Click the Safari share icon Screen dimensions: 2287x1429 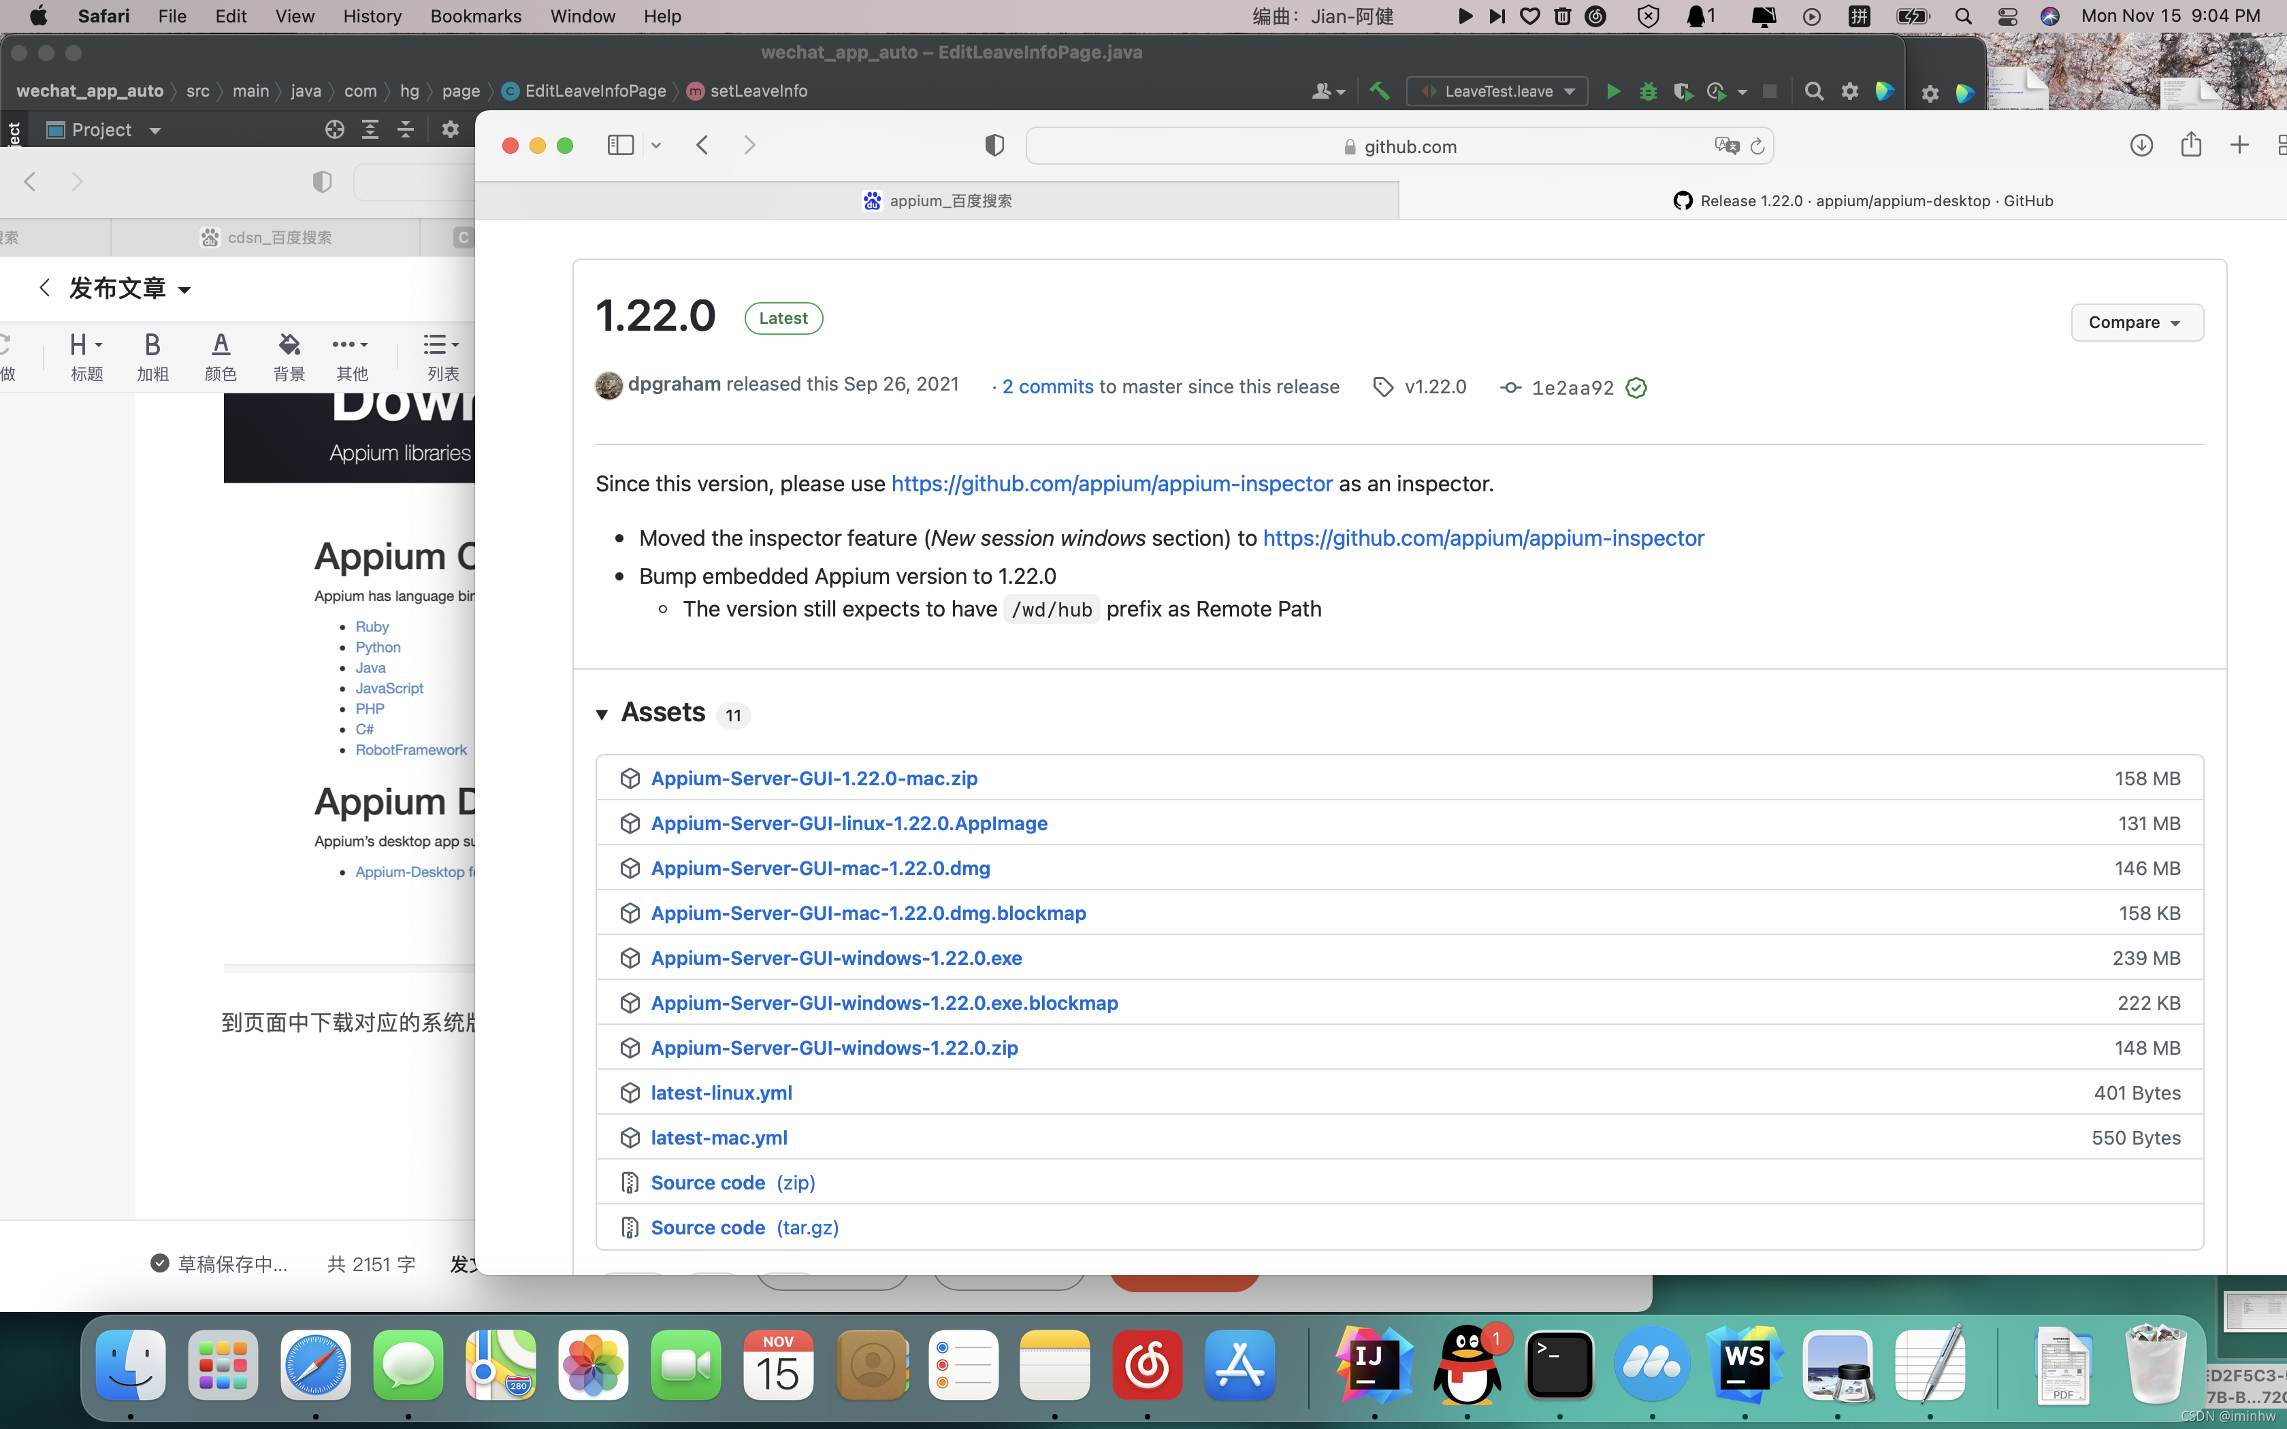(x=2190, y=146)
